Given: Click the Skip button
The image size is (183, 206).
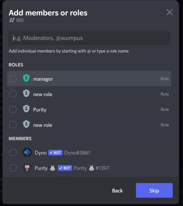Looking at the screenshot, I should (154, 190).
